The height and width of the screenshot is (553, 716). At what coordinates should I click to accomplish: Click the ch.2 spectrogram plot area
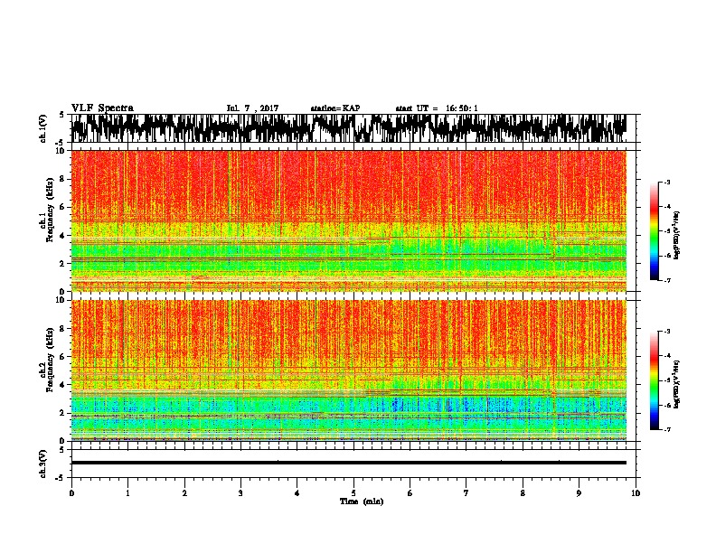tap(348, 370)
